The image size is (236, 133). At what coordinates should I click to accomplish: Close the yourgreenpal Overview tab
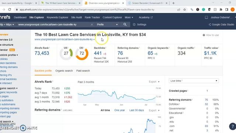click(x=123, y=3)
